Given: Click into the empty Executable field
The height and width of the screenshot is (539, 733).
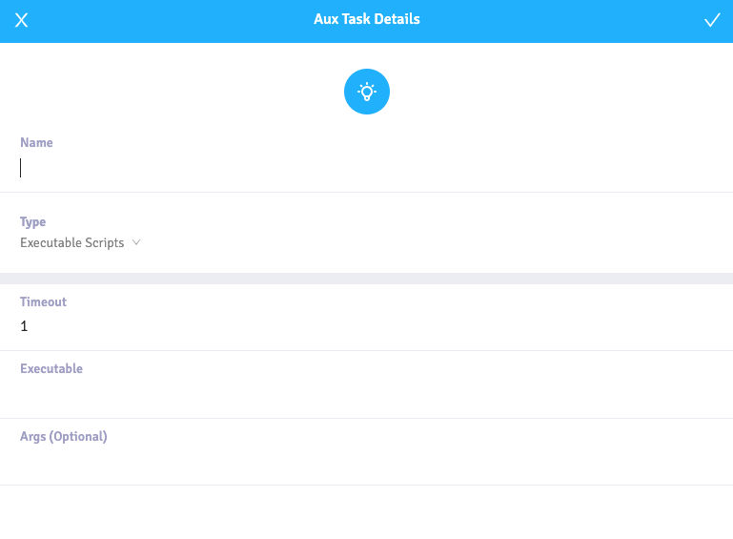Looking at the screenshot, I should pos(366,393).
